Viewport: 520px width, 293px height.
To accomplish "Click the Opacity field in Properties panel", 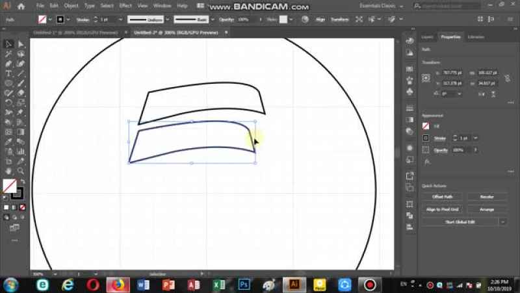I will pyautogui.click(x=461, y=150).
